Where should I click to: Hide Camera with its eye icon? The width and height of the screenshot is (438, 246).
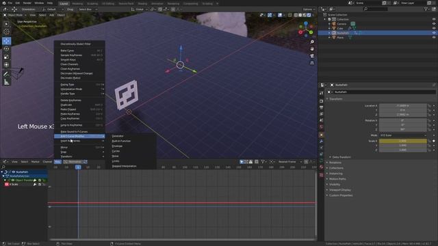(434, 24)
